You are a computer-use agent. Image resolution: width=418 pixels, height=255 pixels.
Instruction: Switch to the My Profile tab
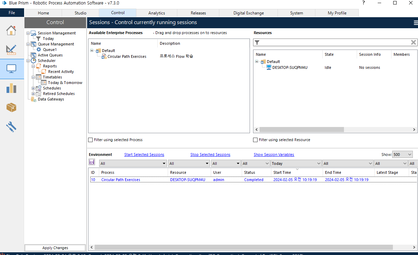pos(337,13)
